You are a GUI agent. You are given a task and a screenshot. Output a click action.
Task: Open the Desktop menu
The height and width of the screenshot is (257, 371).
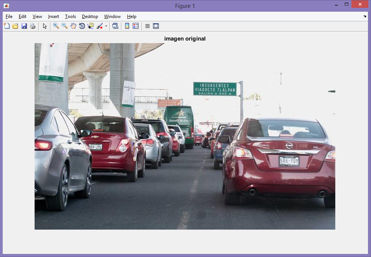(x=89, y=17)
